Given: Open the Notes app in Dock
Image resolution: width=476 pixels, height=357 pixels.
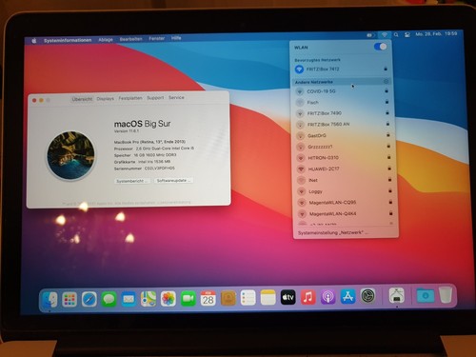Looking at the screenshot, I should pos(268,298).
